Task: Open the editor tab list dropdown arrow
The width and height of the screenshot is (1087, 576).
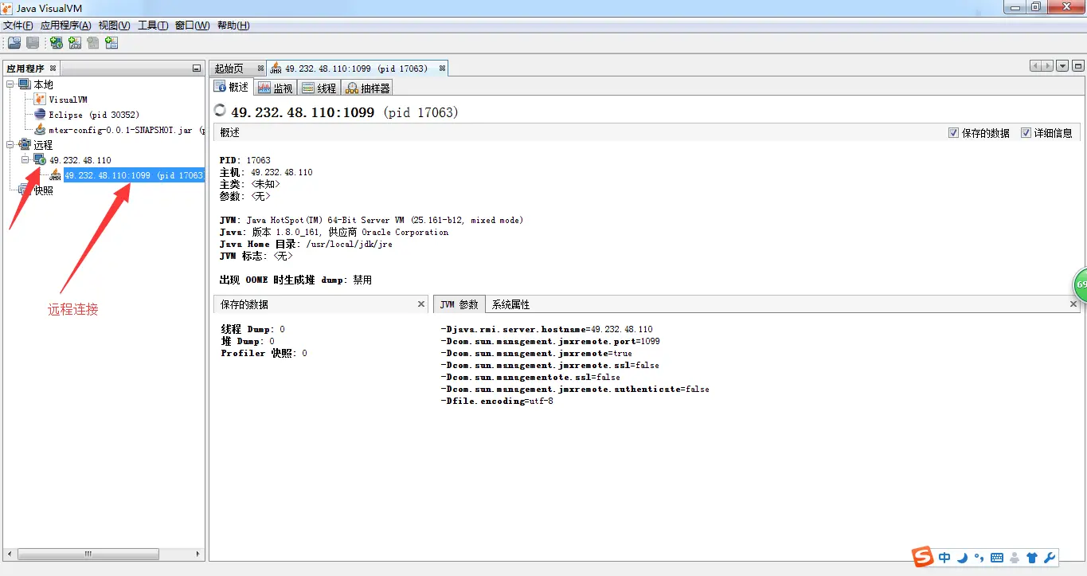Action: [x=1062, y=66]
